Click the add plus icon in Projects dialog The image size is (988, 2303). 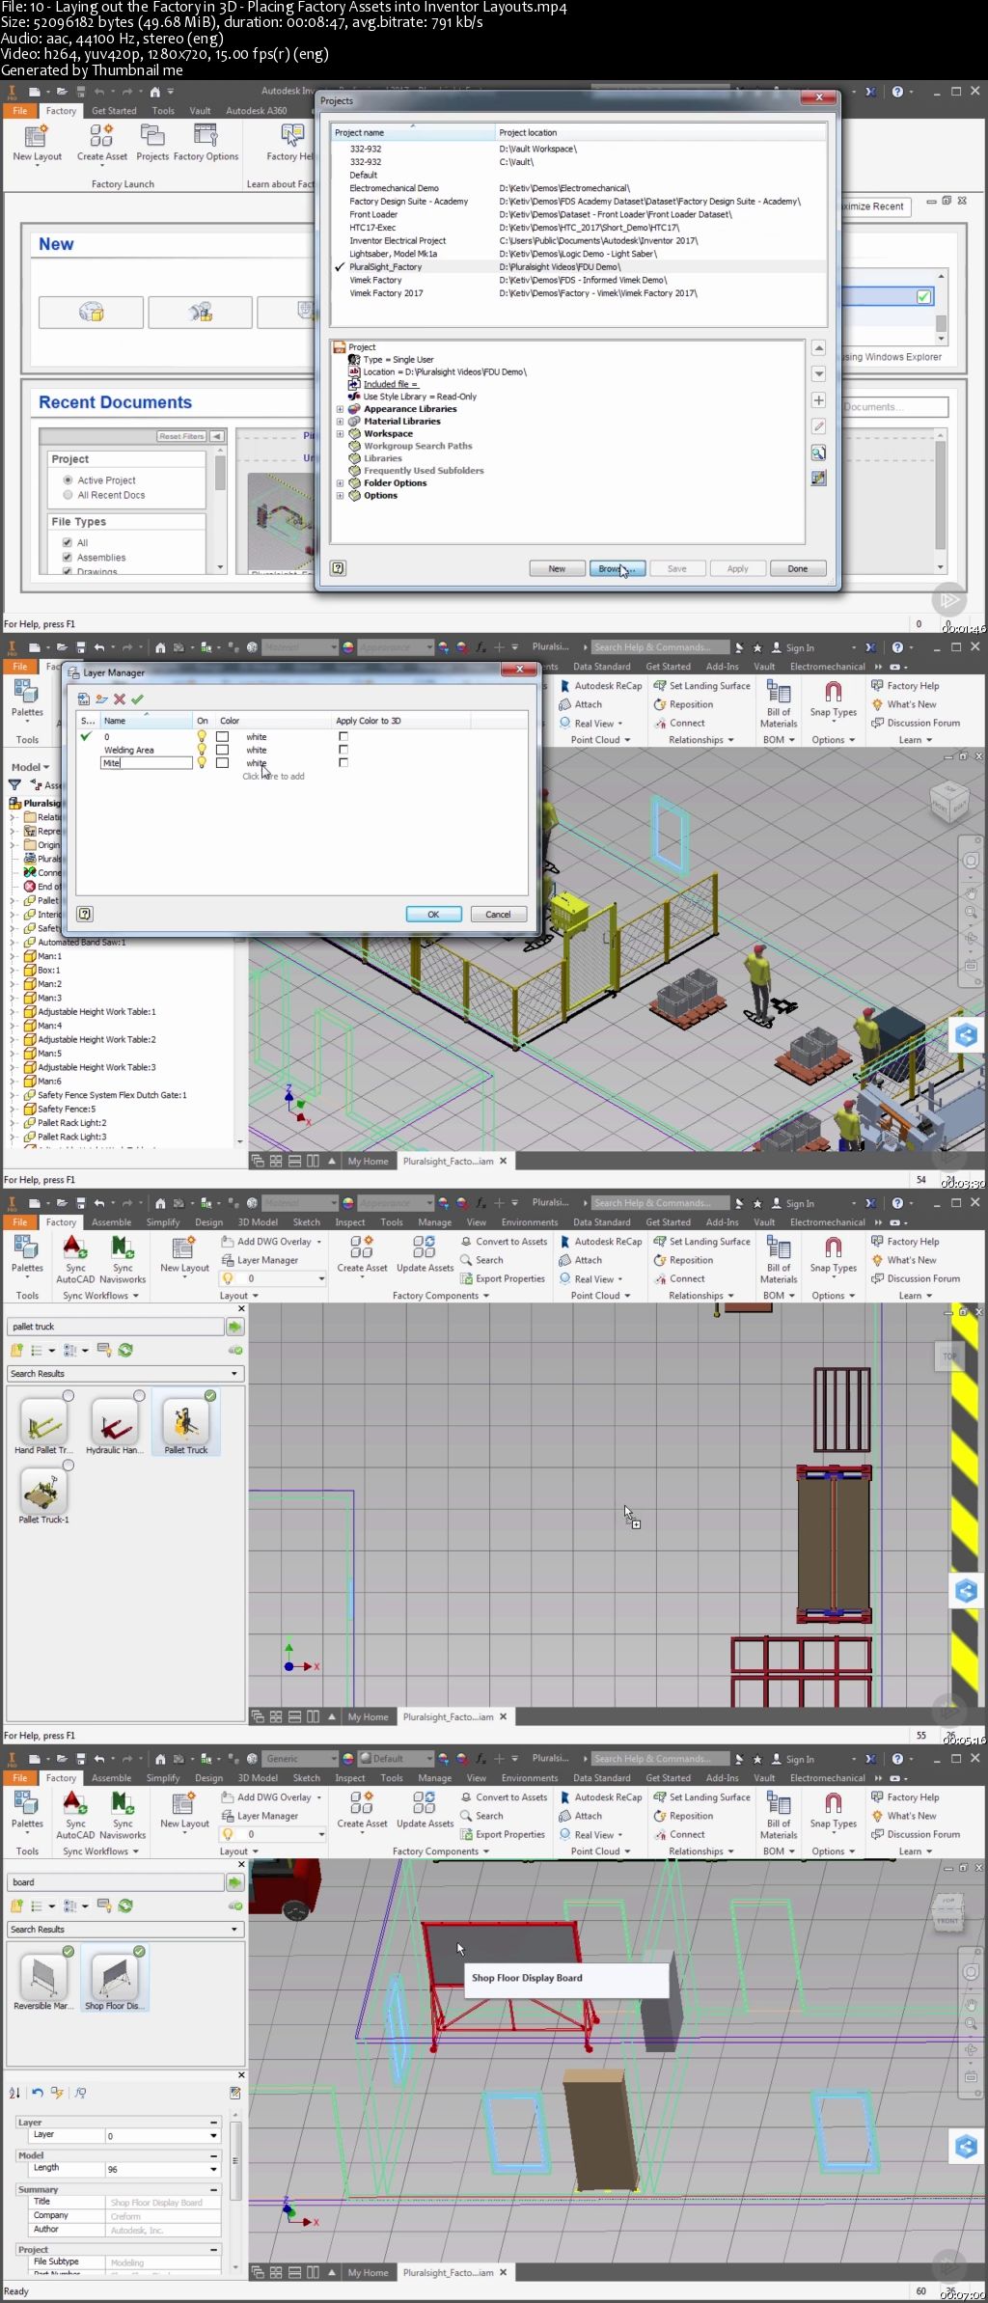(818, 400)
